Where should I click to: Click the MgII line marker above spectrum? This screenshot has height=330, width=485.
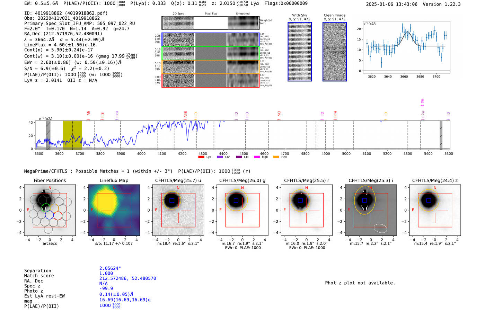423,114
